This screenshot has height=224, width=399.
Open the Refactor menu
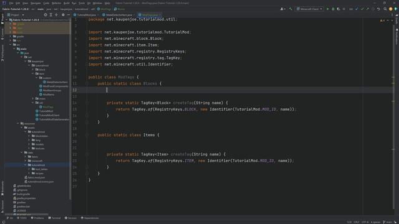coord(57,3)
